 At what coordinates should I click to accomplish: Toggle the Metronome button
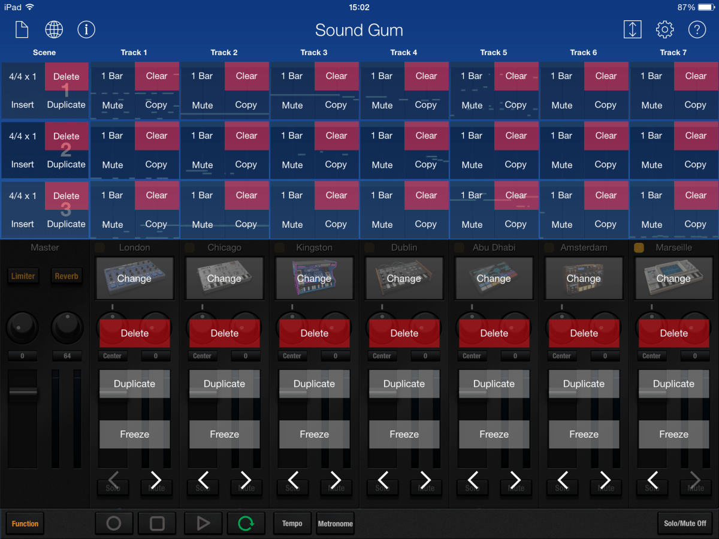click(335, 523)
